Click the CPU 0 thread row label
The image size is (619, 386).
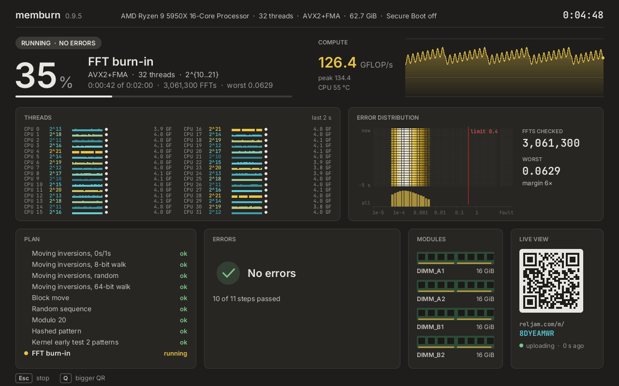(x=32, y=129)
